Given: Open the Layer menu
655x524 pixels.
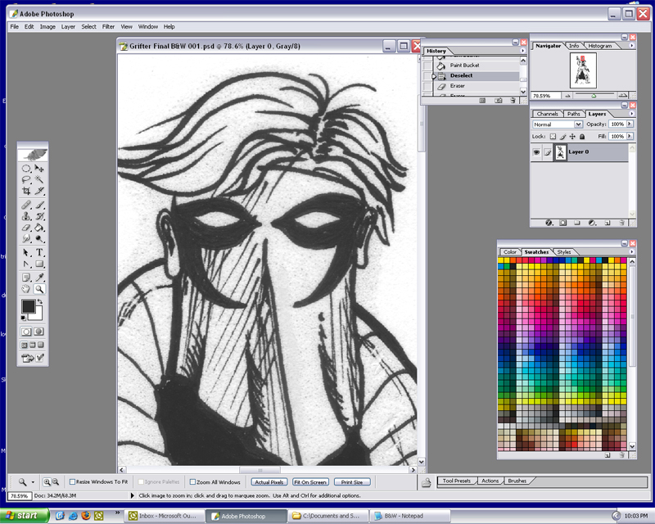Looking at the screenshot, I should pyautogui.click(x=68, y=27).
